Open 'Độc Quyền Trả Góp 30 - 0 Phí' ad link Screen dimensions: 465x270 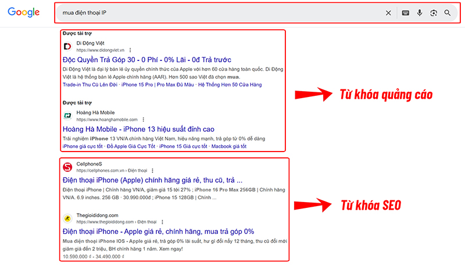147,60
